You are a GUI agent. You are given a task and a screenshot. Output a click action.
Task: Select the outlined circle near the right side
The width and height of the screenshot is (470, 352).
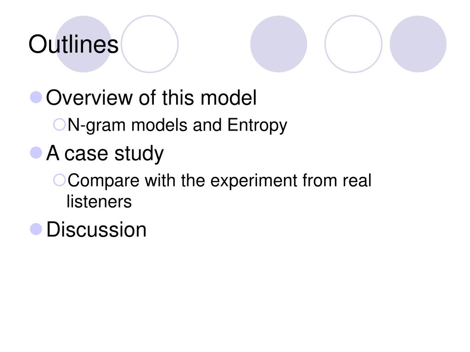(353, 44)
